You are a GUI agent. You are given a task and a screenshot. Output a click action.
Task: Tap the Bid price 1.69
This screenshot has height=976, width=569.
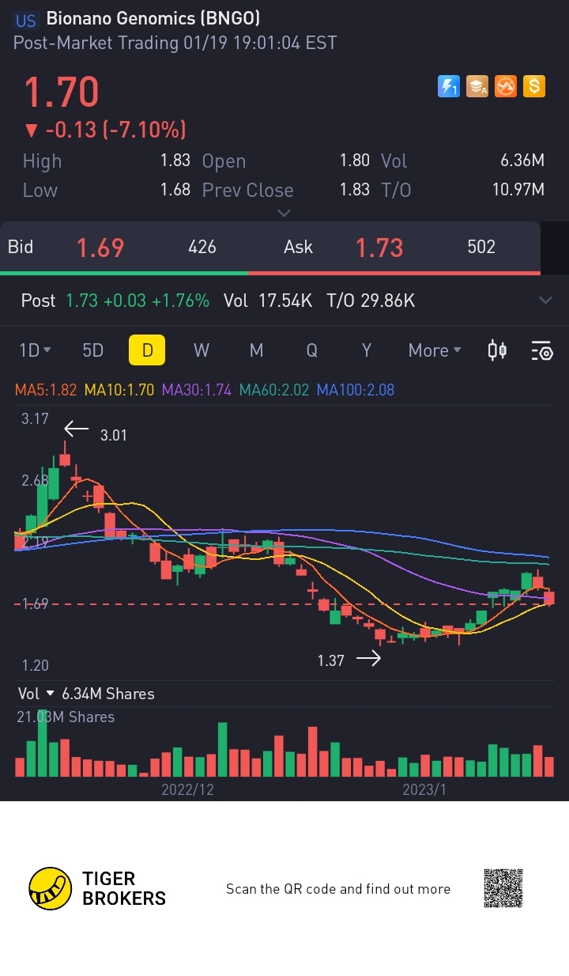[100, 248]
